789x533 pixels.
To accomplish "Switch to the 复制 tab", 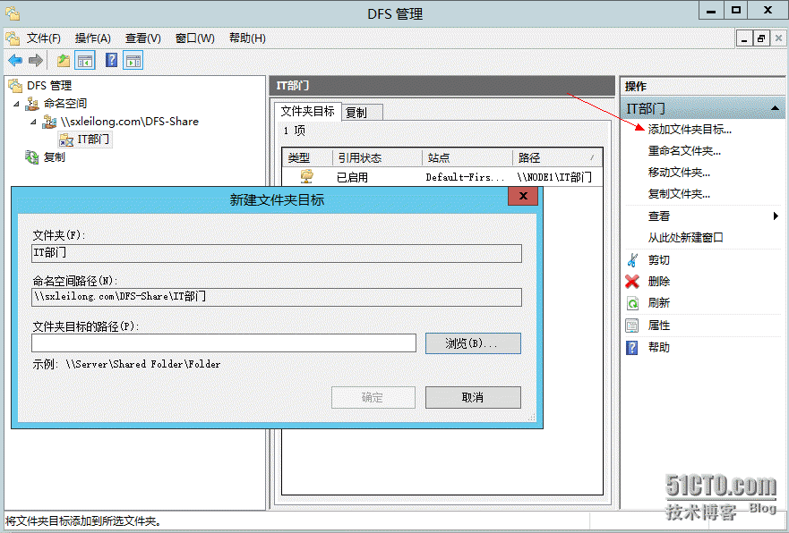I will point(362,113).
